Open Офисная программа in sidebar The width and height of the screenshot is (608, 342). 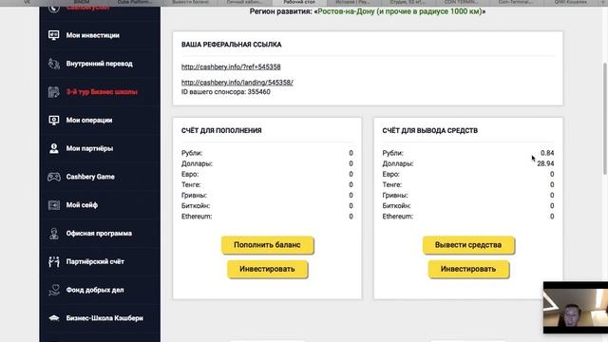[100, 234]
